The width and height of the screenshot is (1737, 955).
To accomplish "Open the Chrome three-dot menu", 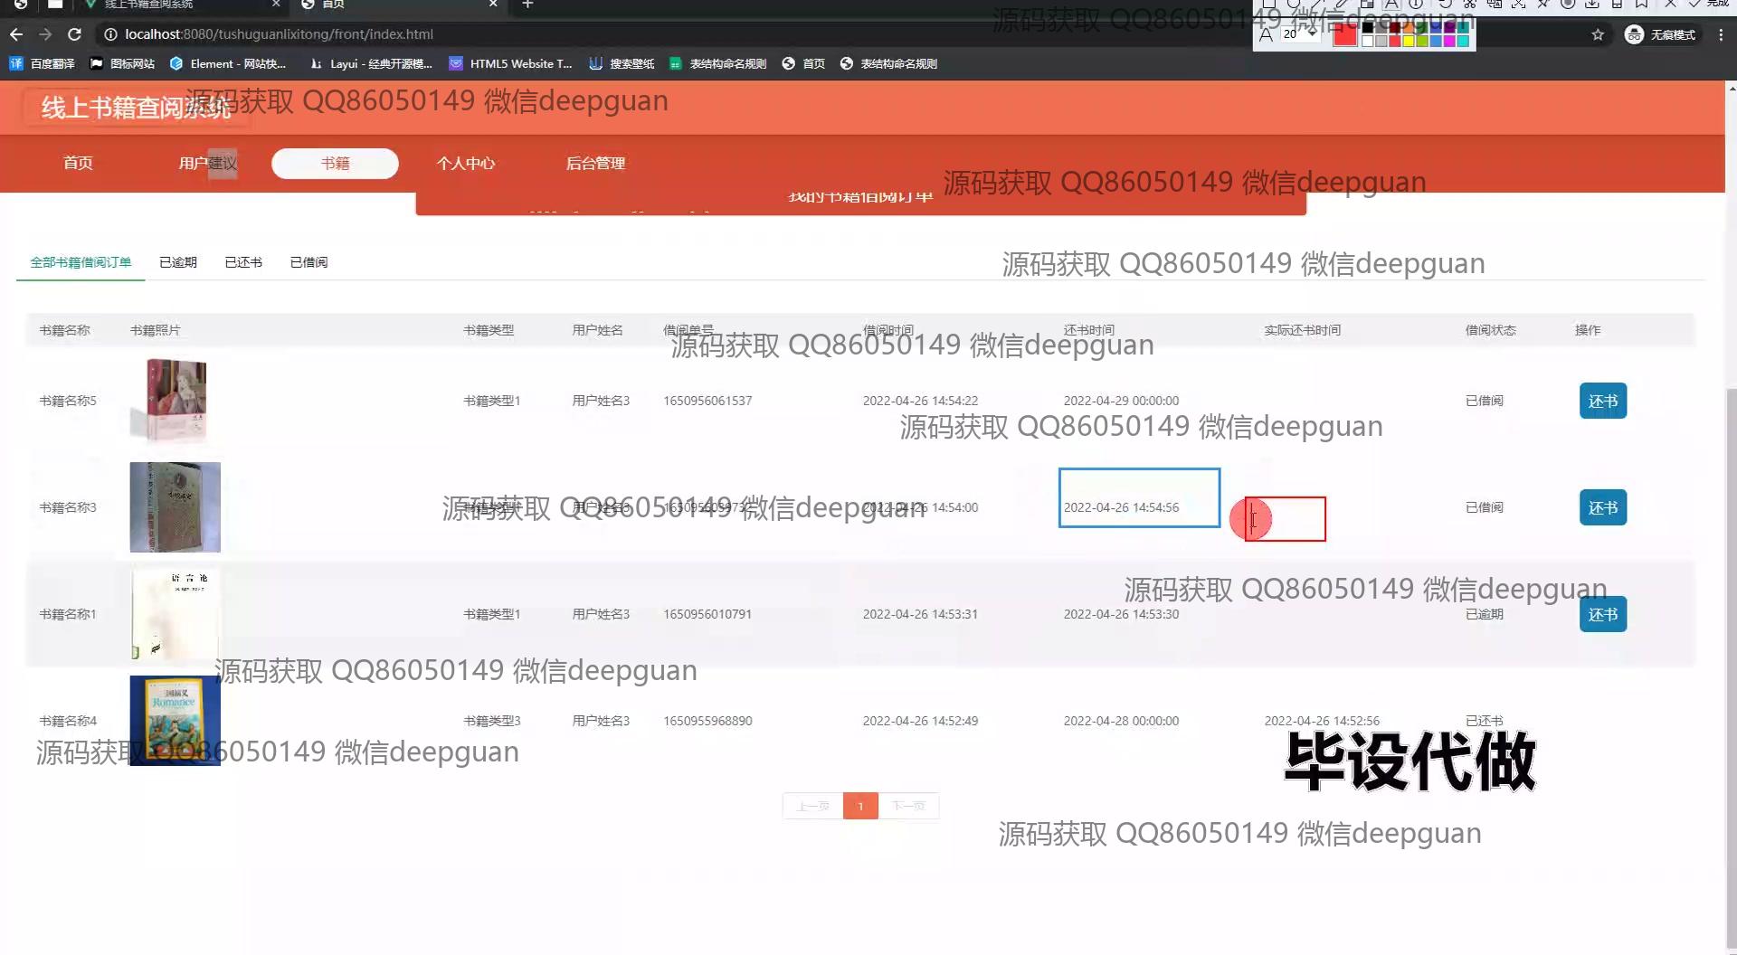I will click(x=1717, y=34).
